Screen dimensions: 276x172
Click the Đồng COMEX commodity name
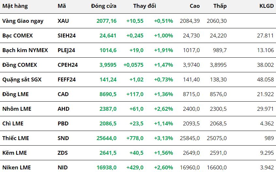(20, 65)
